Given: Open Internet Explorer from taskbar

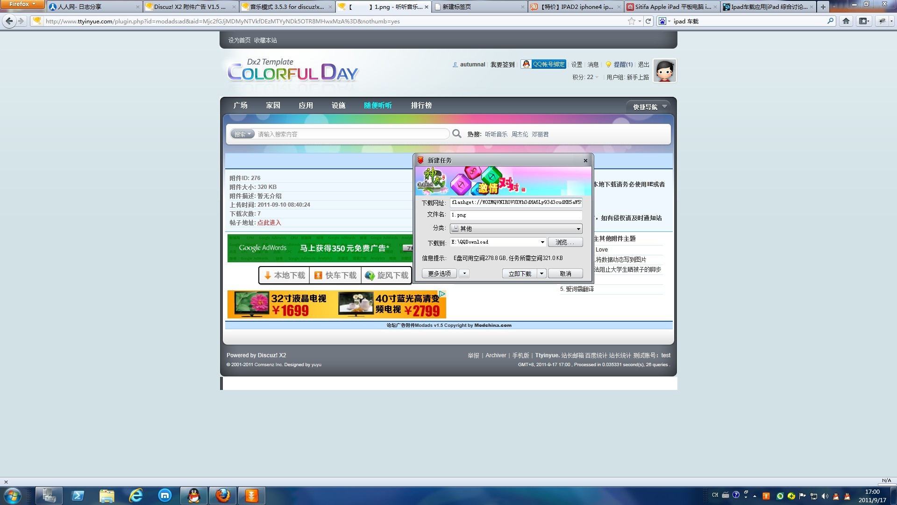Looking at the screenshot, I should [x=136, y=496].
